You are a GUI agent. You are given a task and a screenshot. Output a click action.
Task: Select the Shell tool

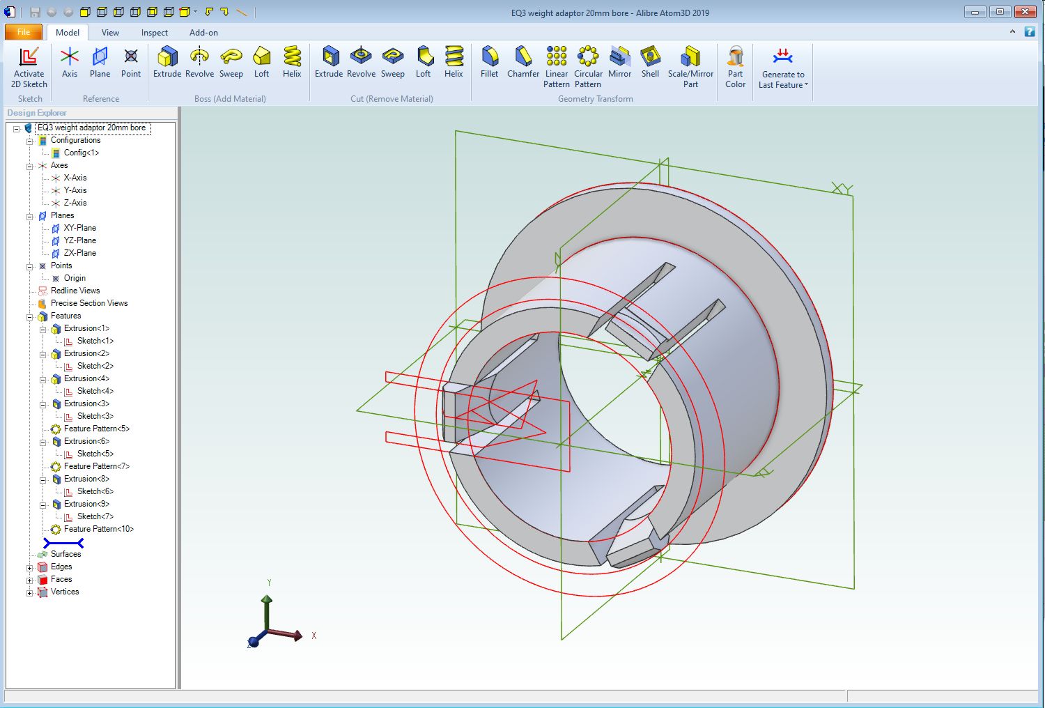point(650,63)
